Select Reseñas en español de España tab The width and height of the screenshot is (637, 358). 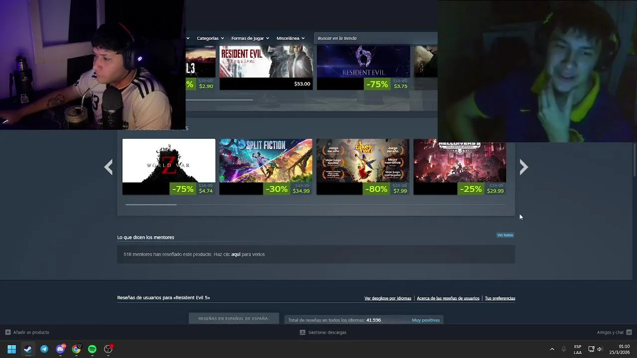[233, 319]
